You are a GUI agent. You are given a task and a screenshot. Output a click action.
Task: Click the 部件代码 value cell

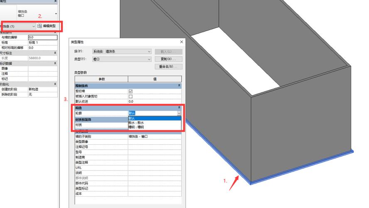155,183
